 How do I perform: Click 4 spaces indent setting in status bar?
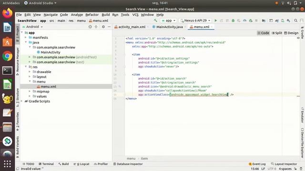click(x=285, y=169)
